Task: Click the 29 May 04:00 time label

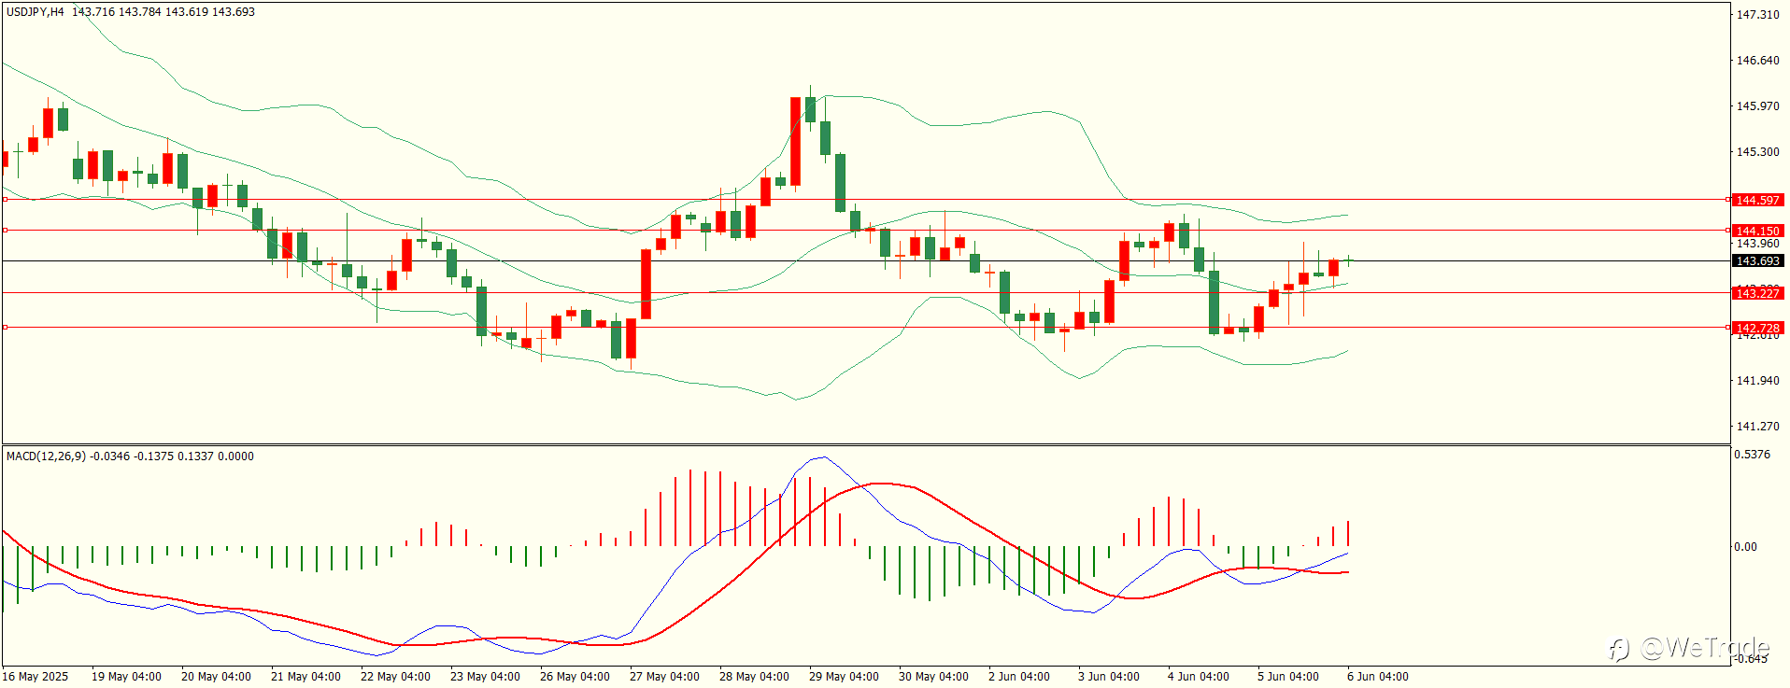Action: pyautogui.click(x=844, y=677)
